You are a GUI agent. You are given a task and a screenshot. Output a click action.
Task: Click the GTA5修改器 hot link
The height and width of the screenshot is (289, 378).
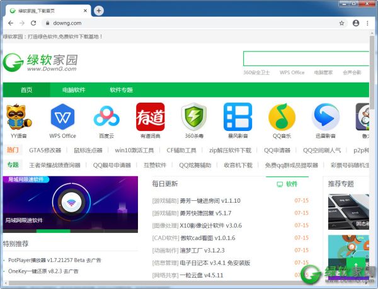click(45, 150)
